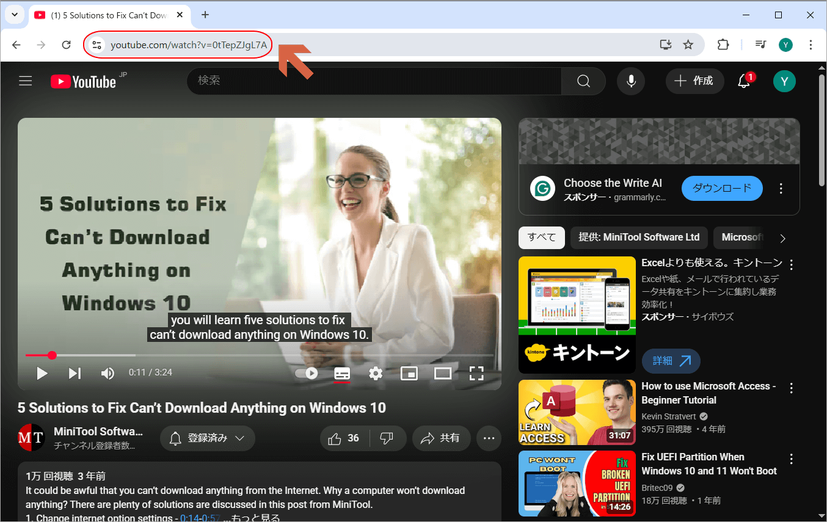This screenshot has height=522, width=827.
Task: Enter full screen mode in player
Action: 476,373
